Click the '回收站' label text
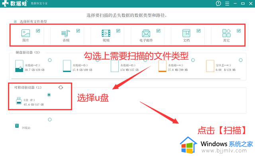Viewport: 255px width, 156px height. 26,128
